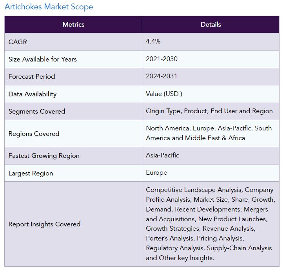
Task: Click the CAGR row label
Action: [18, 42]
